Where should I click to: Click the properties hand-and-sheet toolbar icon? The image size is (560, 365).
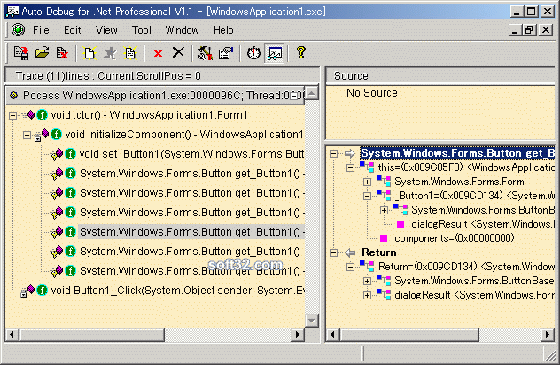226,53
